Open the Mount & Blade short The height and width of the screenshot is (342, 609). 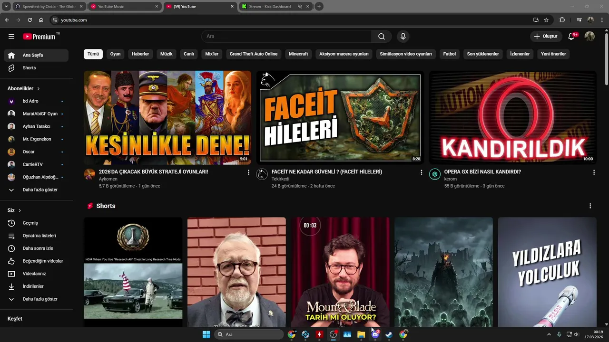pyautogui.click(x=340, y=272)
